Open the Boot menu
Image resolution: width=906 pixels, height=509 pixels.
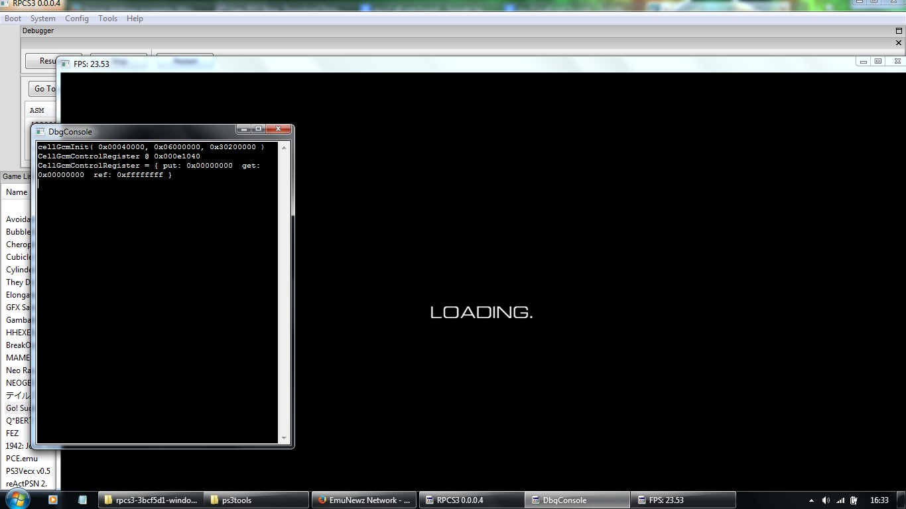click(x=13, y=19)
